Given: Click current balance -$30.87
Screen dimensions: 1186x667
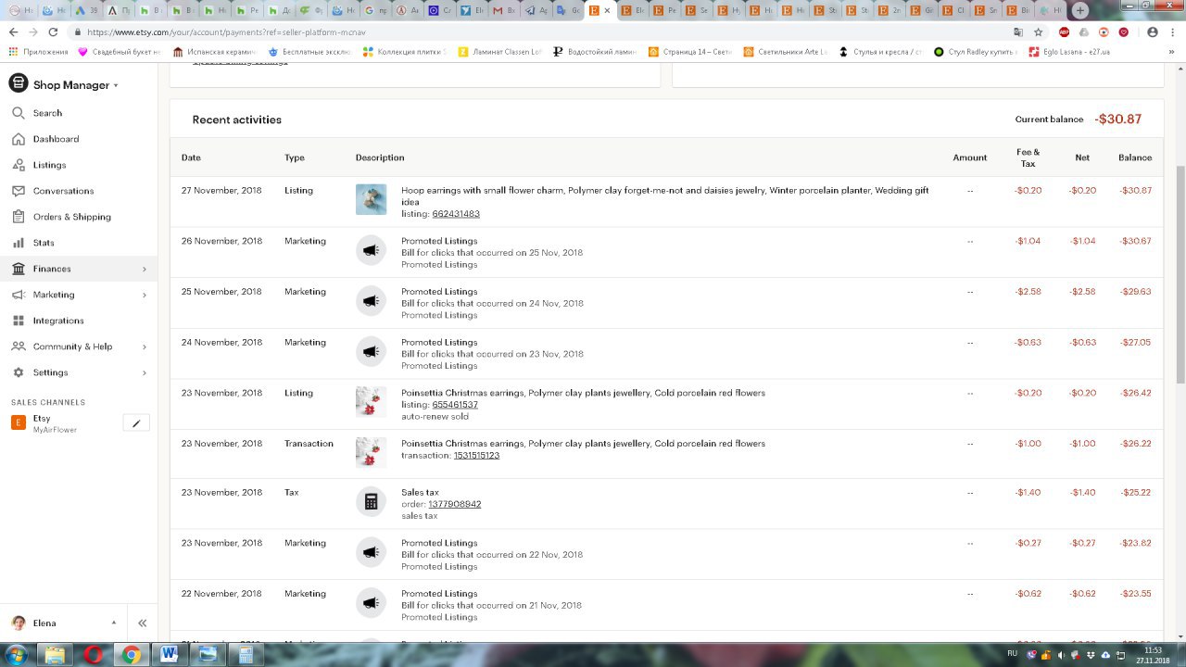Looking at the screenshot, I should (1117, 120).
